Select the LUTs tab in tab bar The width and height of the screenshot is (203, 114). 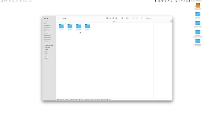tap(114, 22)
